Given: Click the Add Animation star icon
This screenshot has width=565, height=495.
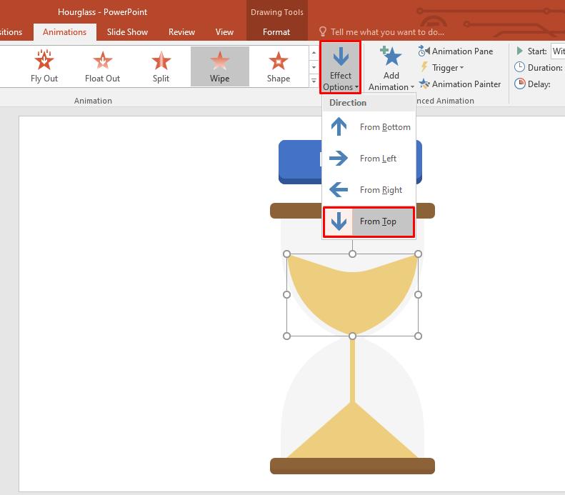Looking at the screenshot, I should 391,56.
